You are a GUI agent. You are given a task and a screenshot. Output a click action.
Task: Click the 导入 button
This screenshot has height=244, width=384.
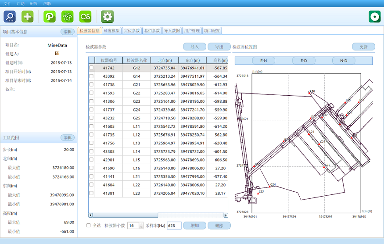[194, 47]
